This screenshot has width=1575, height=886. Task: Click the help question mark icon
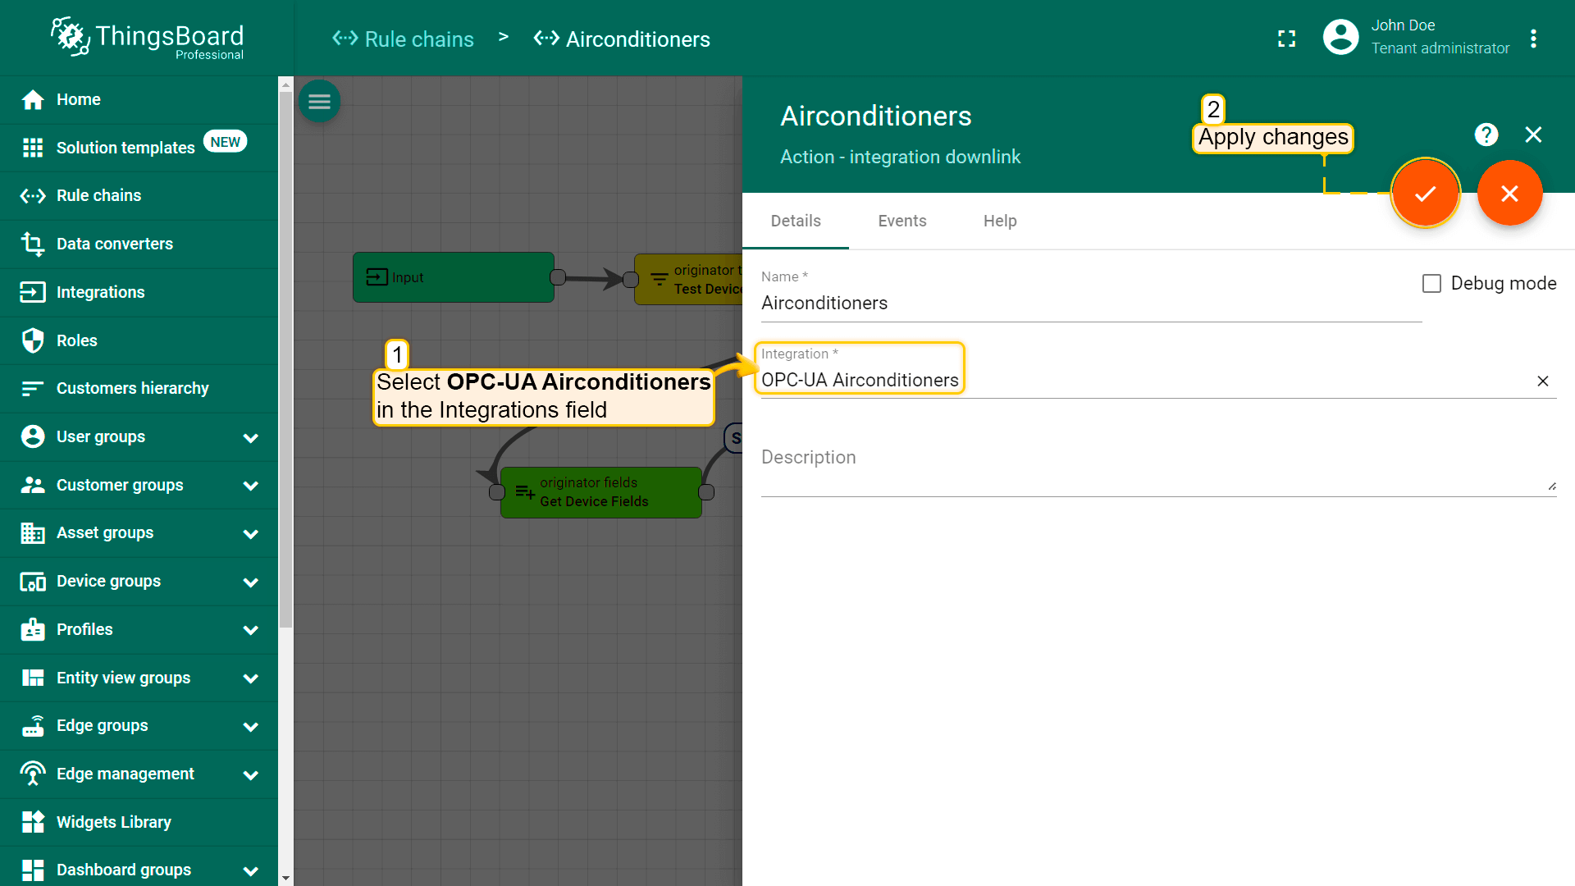1486,135
